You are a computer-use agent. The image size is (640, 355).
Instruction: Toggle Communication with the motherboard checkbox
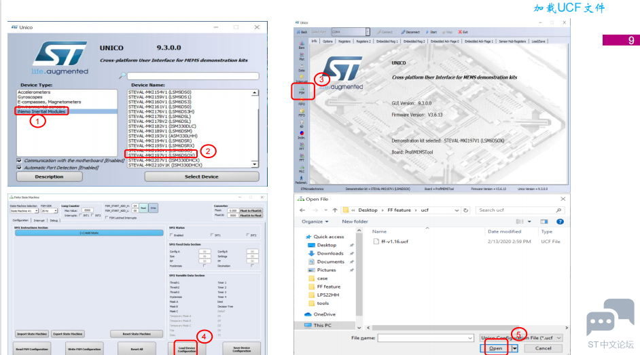tap(19, 160)
